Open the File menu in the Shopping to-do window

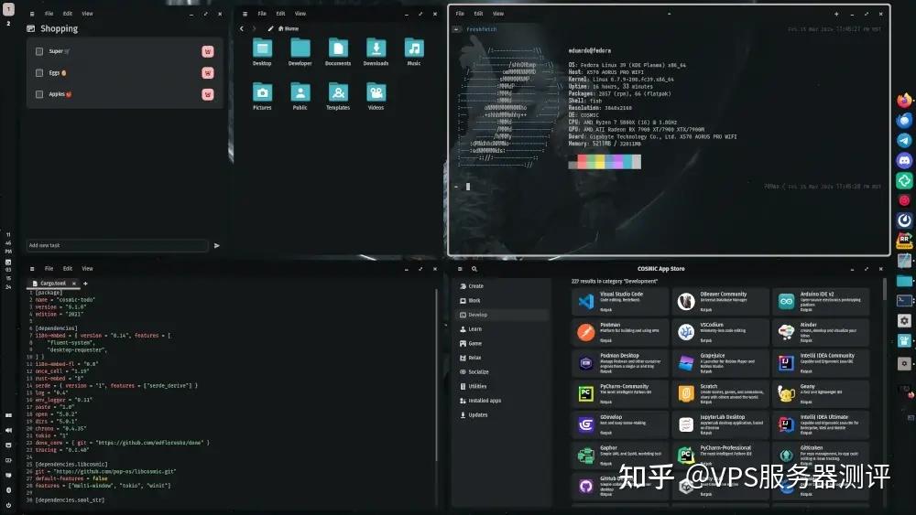click(49, 14)
